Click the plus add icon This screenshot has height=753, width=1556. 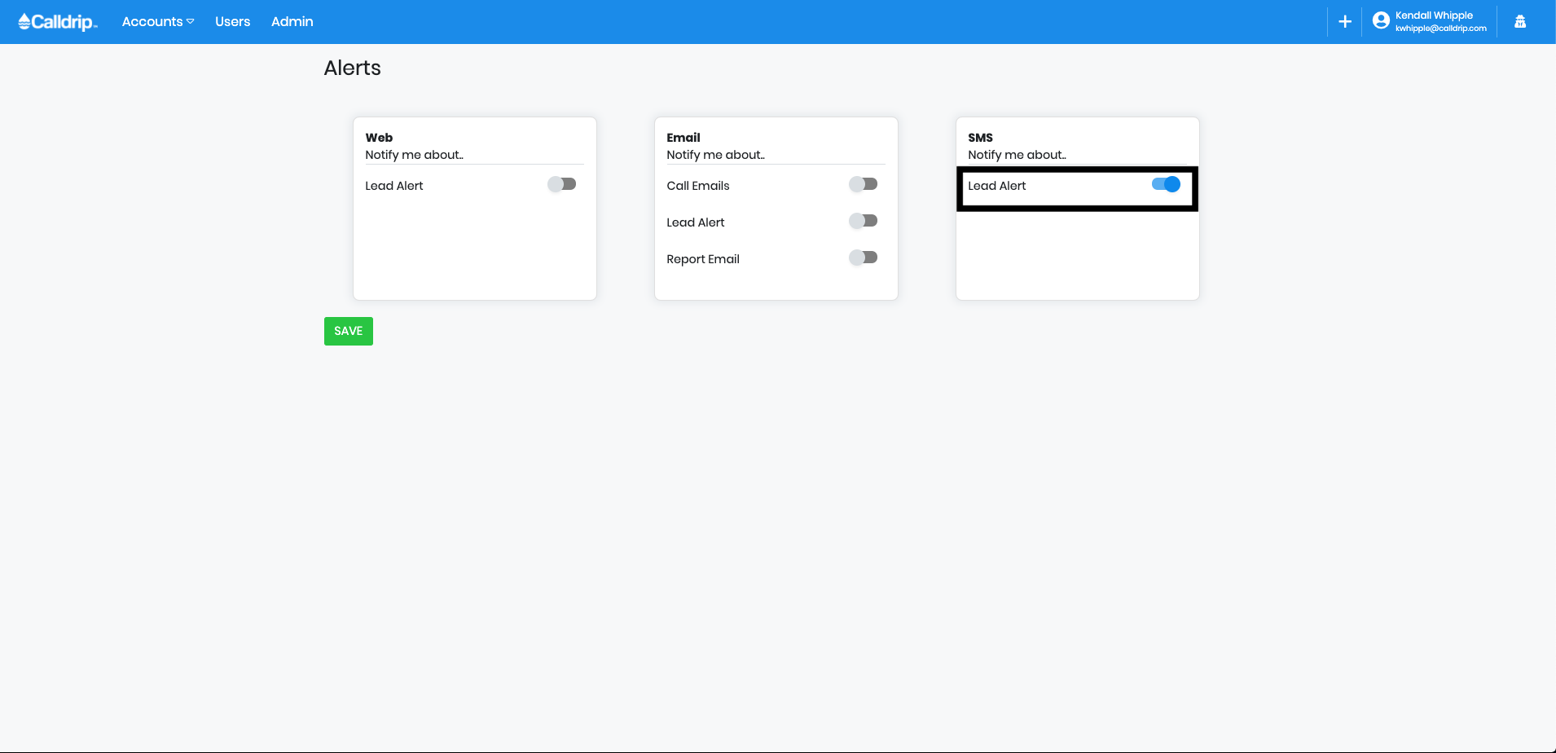(x=1345, y=22)
